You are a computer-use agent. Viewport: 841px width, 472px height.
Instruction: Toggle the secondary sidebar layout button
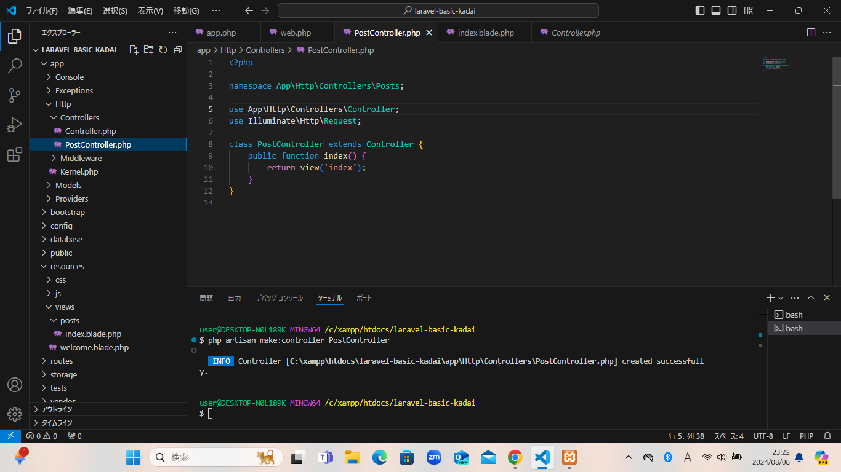coord(732,10)
